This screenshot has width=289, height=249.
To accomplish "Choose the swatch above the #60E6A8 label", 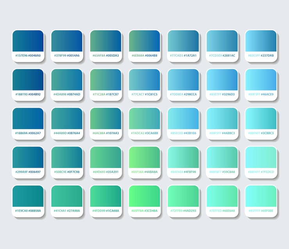I will point(222,196).
